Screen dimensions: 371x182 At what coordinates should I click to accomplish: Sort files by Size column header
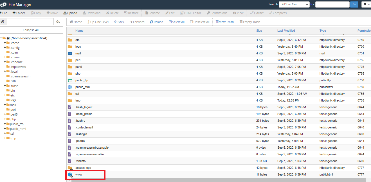259,31
